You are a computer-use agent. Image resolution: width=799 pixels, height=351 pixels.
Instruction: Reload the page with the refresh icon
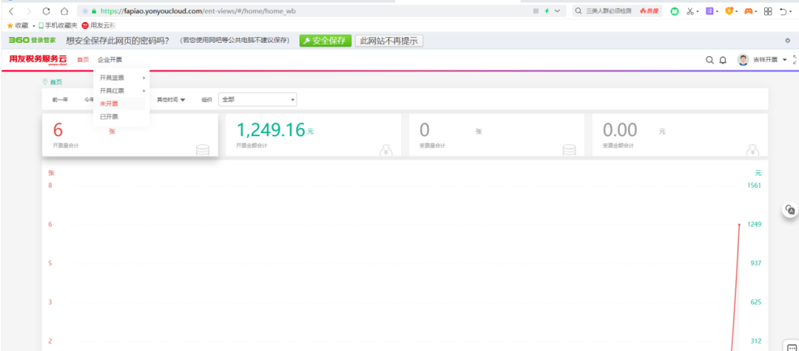pos(47,10)
